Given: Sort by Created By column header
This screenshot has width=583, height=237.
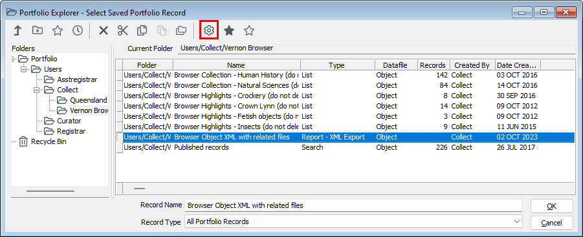Looking at the screenshot, I should pos(472,65).
